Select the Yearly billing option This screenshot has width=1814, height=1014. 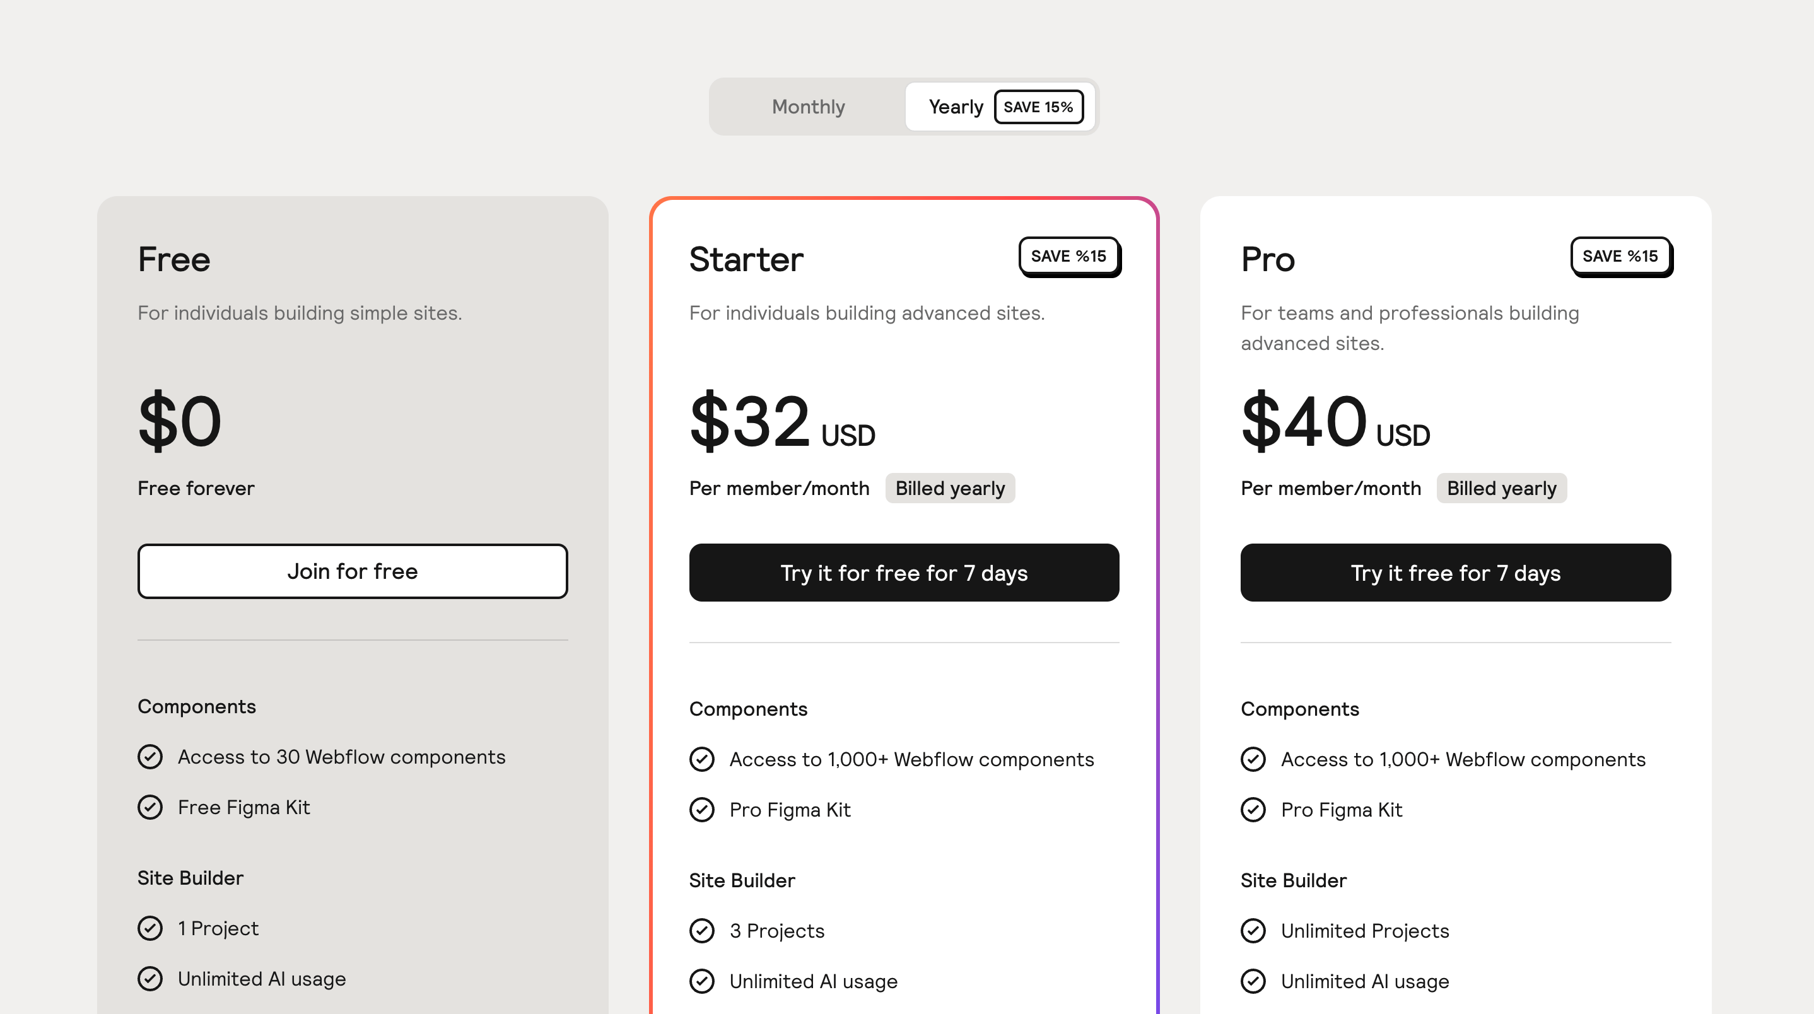(955, 107)
